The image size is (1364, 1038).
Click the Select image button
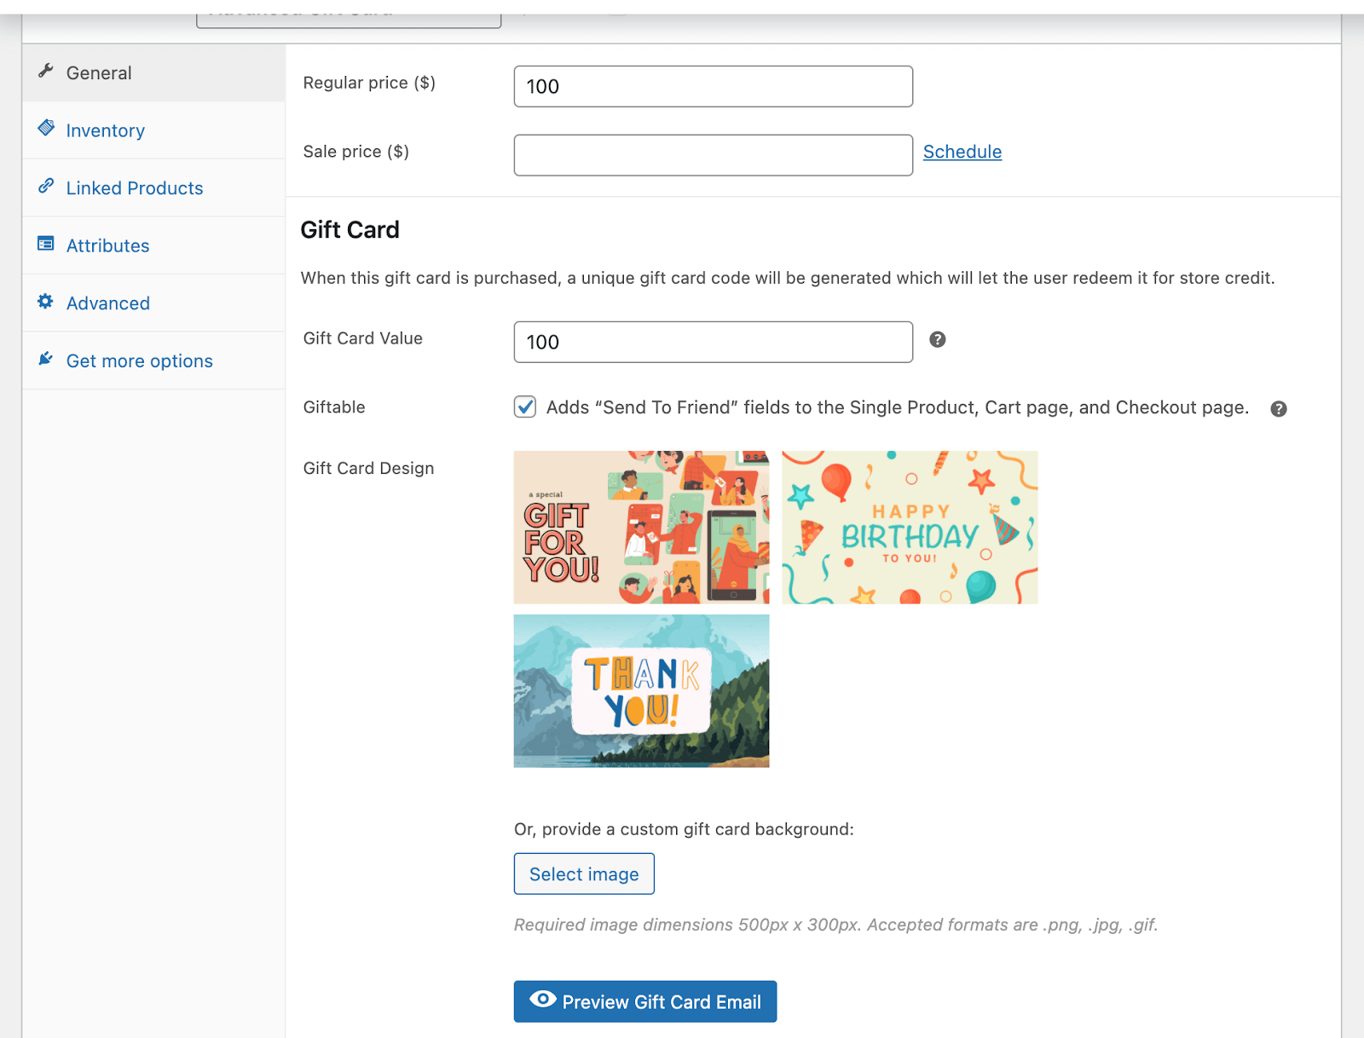coord(584,874)
